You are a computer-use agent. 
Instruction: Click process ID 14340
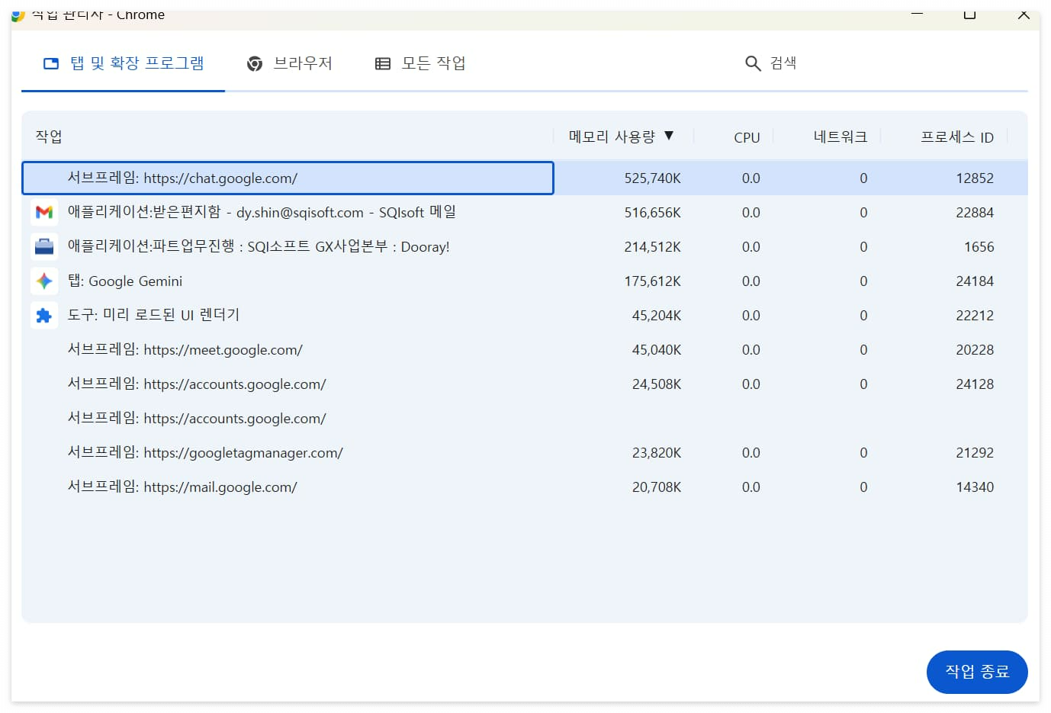(975, 487)
